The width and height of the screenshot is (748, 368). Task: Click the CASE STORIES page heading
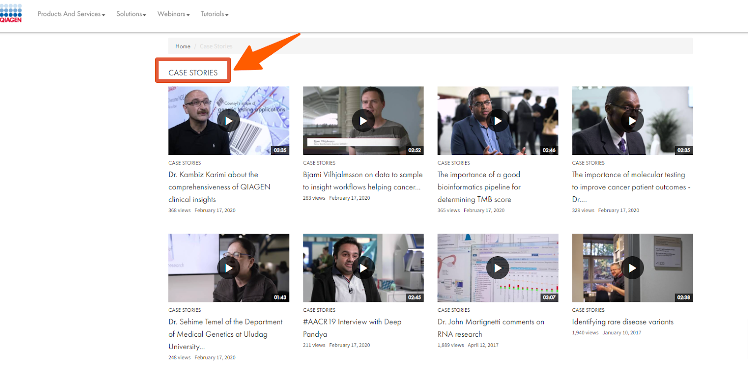click(193, 72)
